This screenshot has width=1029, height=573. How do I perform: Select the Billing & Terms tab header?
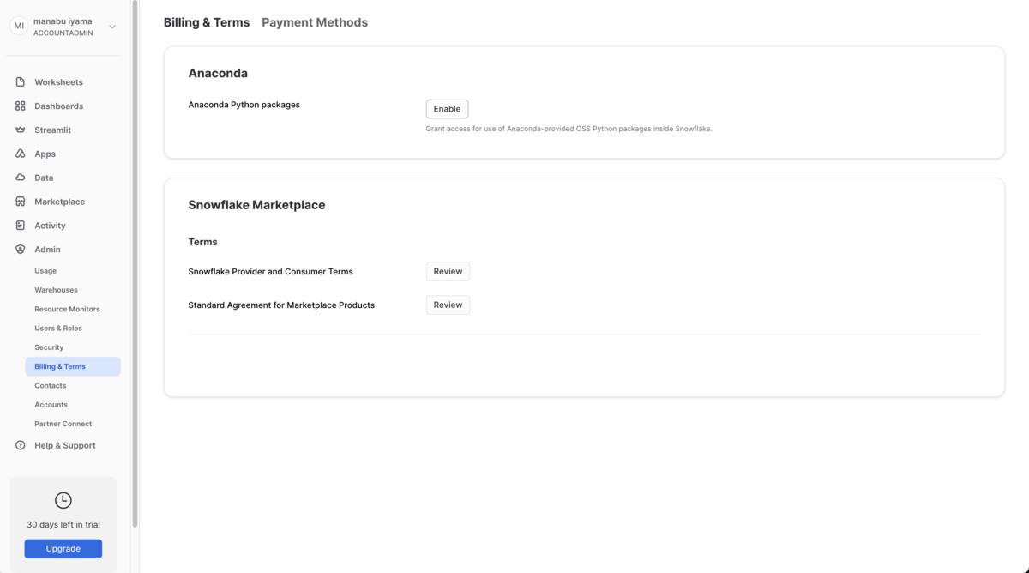(x=207, y=22)
